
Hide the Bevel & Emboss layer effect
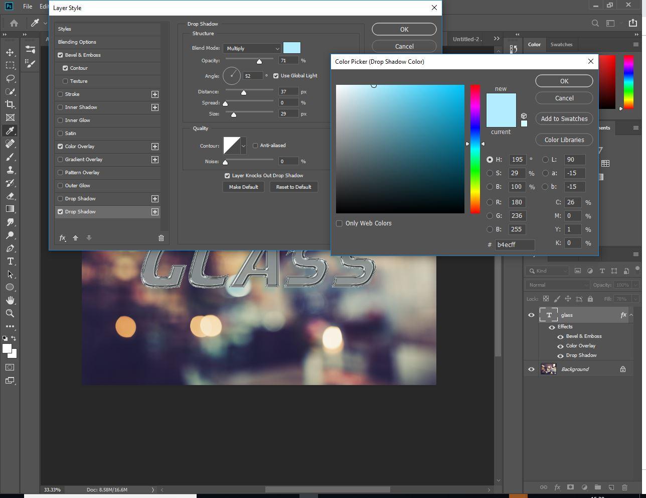[560, 337]
